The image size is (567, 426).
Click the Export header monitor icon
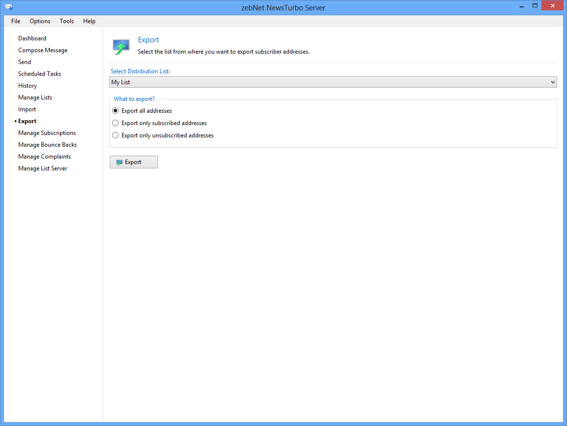pyautogui.click(x=121, y=46)
